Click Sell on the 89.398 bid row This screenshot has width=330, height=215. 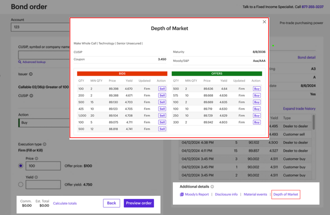(162, 89)
